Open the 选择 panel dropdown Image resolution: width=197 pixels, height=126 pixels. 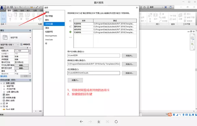(3, 24)
